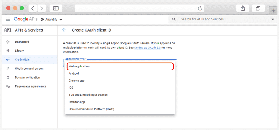Image resolution: width=279 pixels, height=130 pixels.
Task: Click the Search for APIs and Services field
Action: 222,19
